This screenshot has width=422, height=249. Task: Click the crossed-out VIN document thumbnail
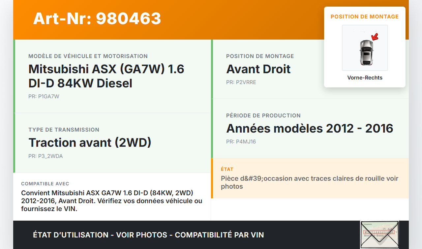pyautogui.click(x=379, y=234)
